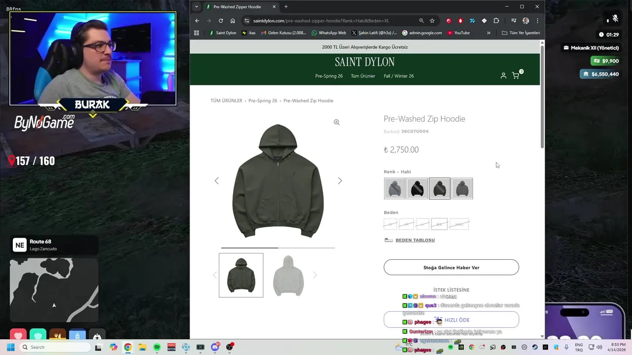
Task: Go to Pre-Spring 26 breadcrumb
Action: coord(263,101)
